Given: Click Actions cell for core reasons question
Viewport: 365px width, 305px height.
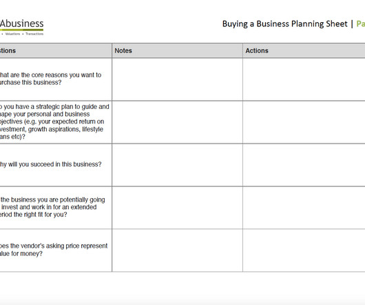Looking at the screenshot, I should (304, 79).
